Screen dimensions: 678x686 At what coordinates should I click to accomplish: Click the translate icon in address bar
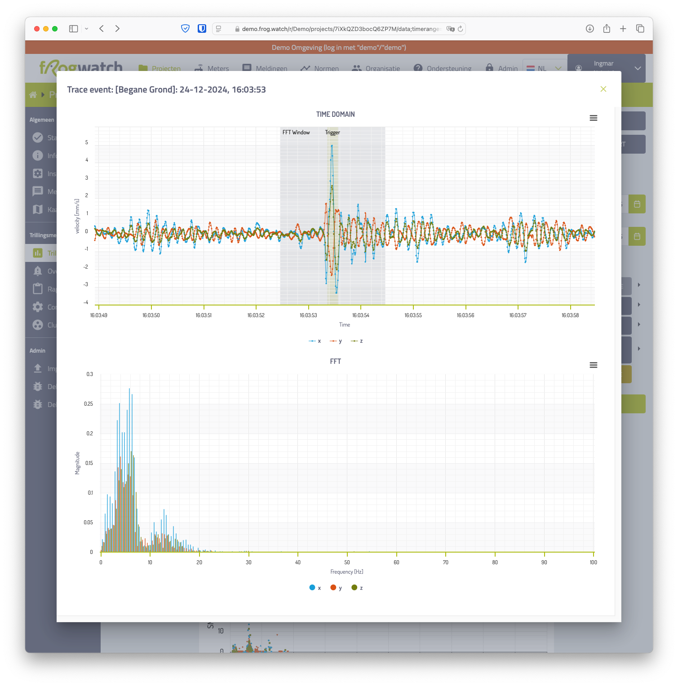point(450,29)
